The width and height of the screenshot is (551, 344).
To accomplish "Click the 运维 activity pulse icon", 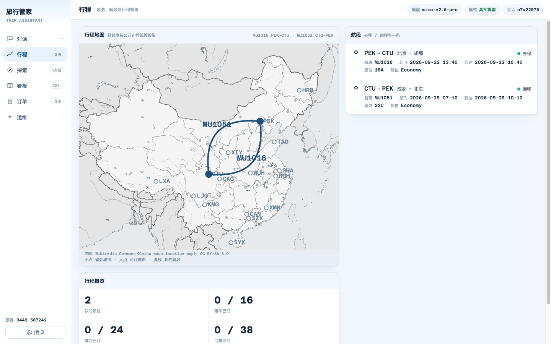I will pos(10,117).
